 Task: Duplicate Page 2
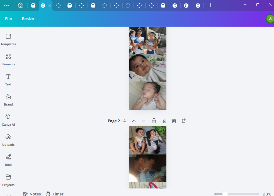coord(164,121)
